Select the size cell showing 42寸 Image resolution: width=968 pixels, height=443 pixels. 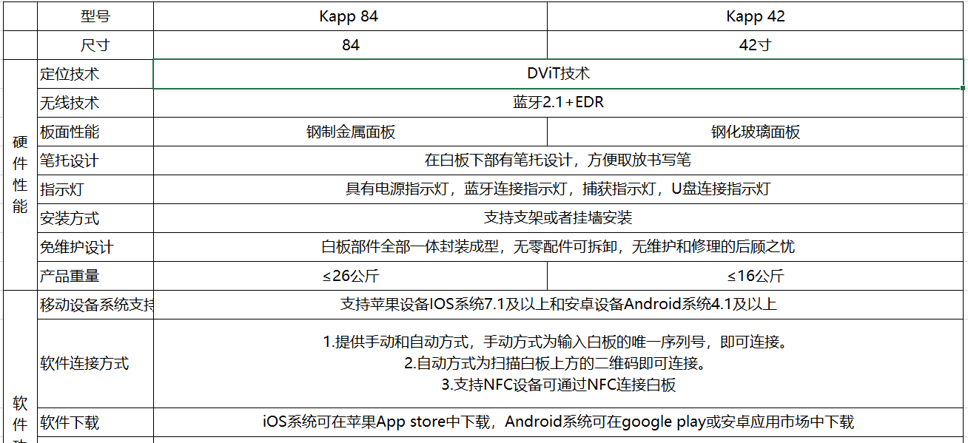click(x=756, y=45)
